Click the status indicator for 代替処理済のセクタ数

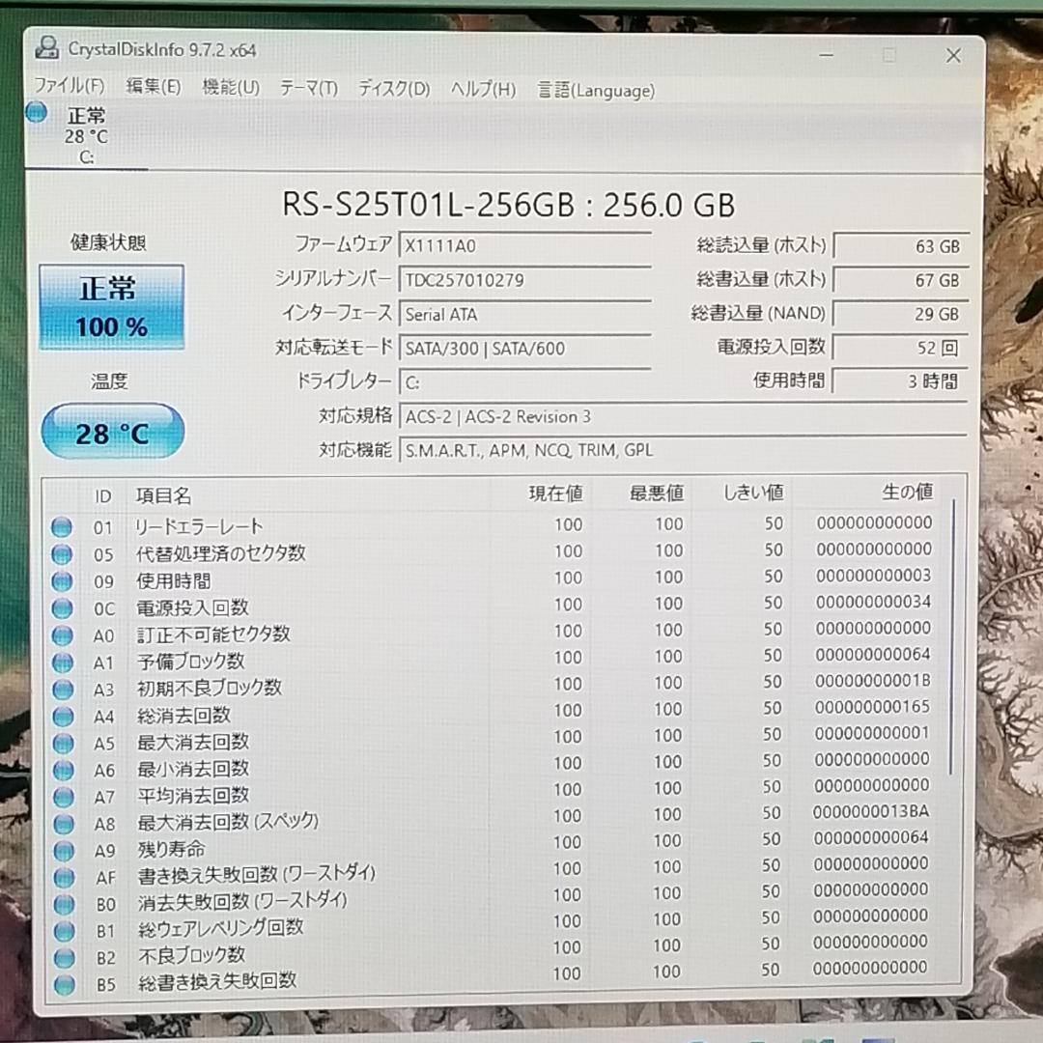click(x=62, y=554)
